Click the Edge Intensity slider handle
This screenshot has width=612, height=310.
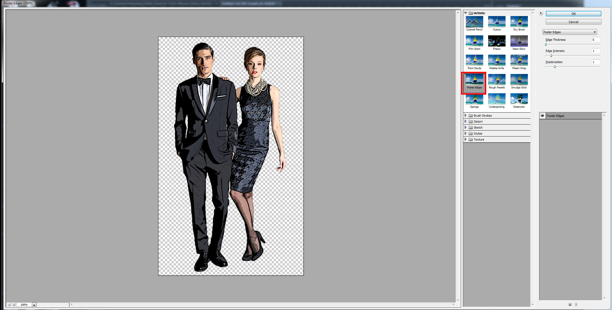click(551, 55)
